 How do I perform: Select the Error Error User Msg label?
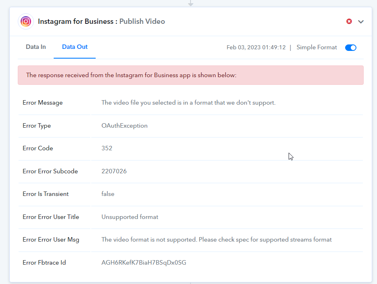pos(51,240)
